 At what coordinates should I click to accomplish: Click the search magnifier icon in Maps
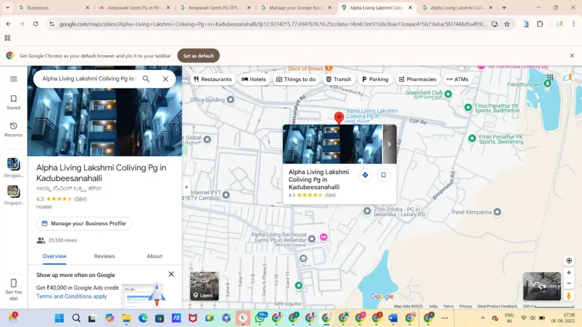(x=146, y=79)
